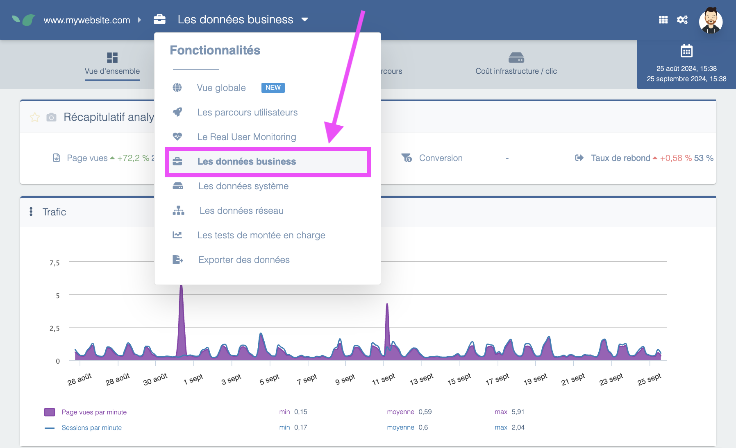Screen dimensions: 736x448
Task: Click the camera snapshot icon
Action: 51,118
